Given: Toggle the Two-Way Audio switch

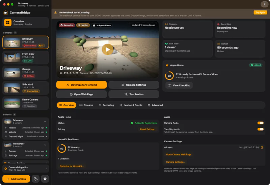Looking at the screenshot, I should coord(260,129).
